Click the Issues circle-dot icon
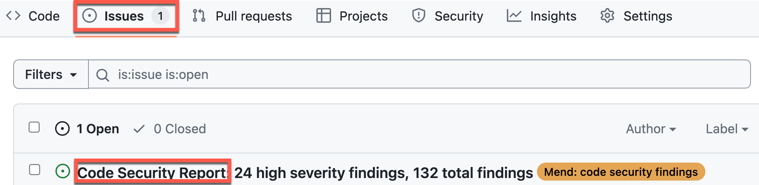This screenshot has width=759, height=185. pos(89,16)
